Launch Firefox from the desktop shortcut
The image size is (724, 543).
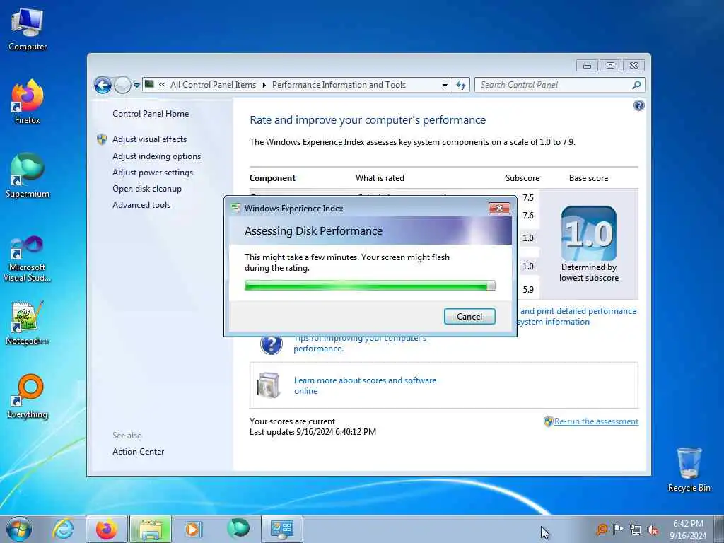coord(28,102)
